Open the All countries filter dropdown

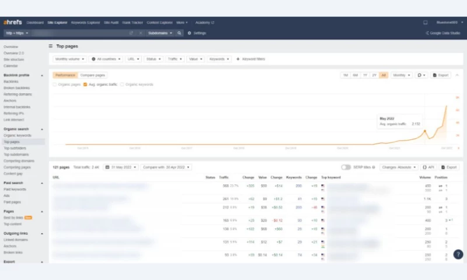(106, 59)
